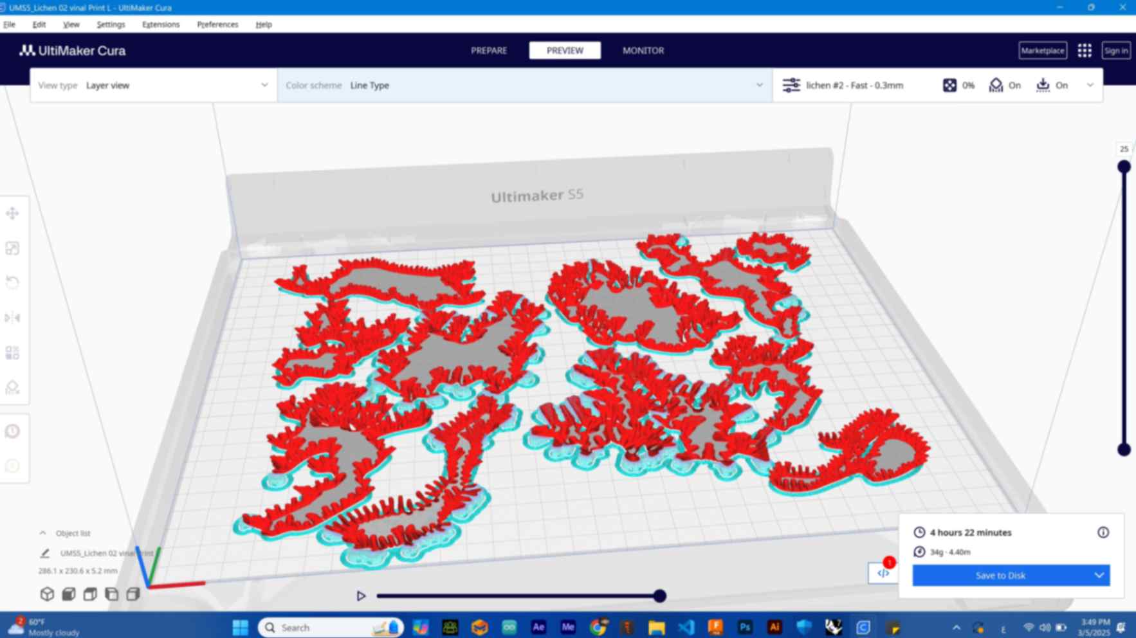Switch to left side view cube icon
Viewport: 1136px width, 638px height.
(112, 594)
